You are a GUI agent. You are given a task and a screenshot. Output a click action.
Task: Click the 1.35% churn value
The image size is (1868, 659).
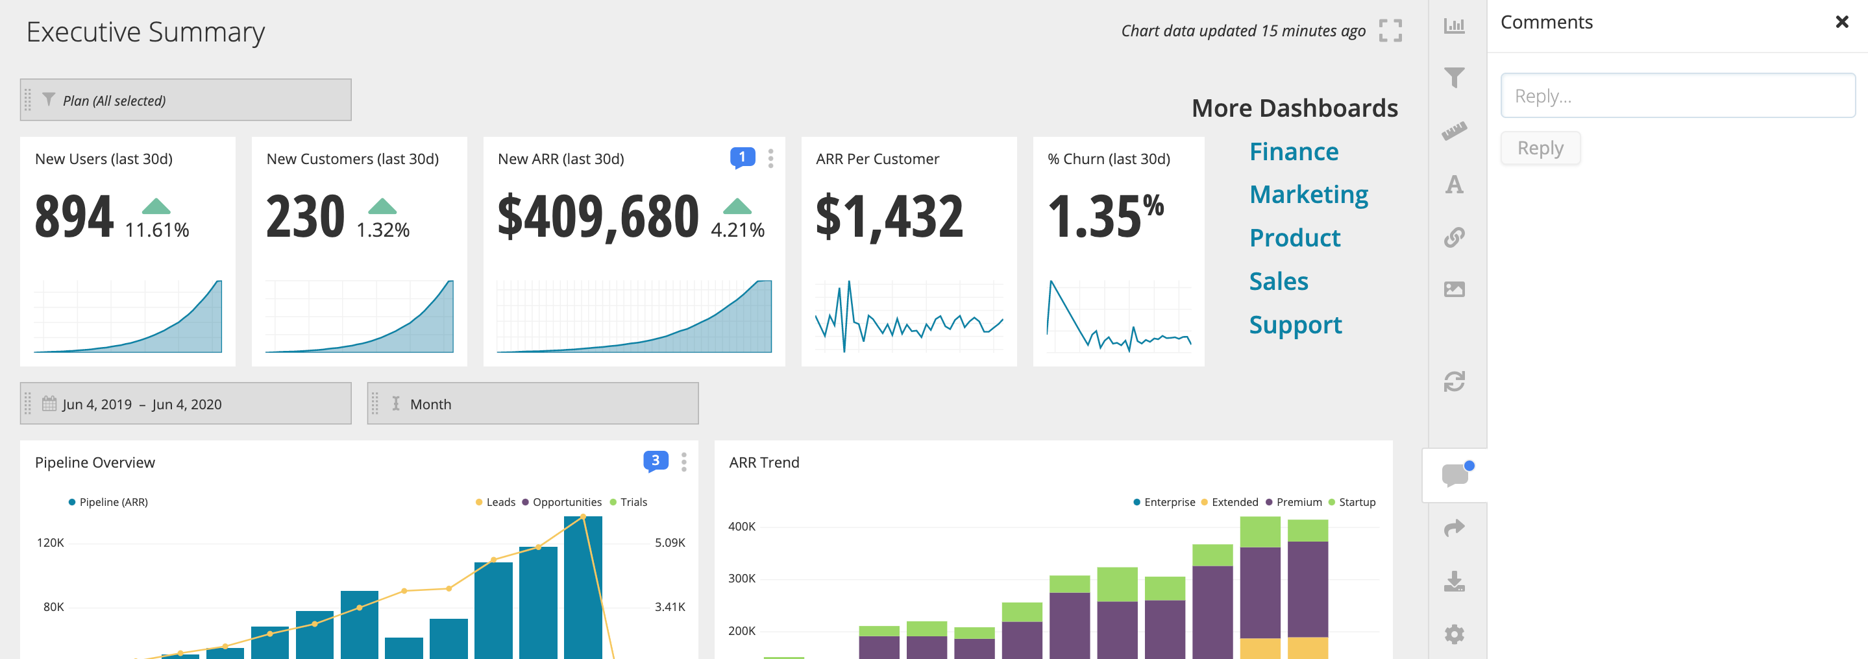1105,215
